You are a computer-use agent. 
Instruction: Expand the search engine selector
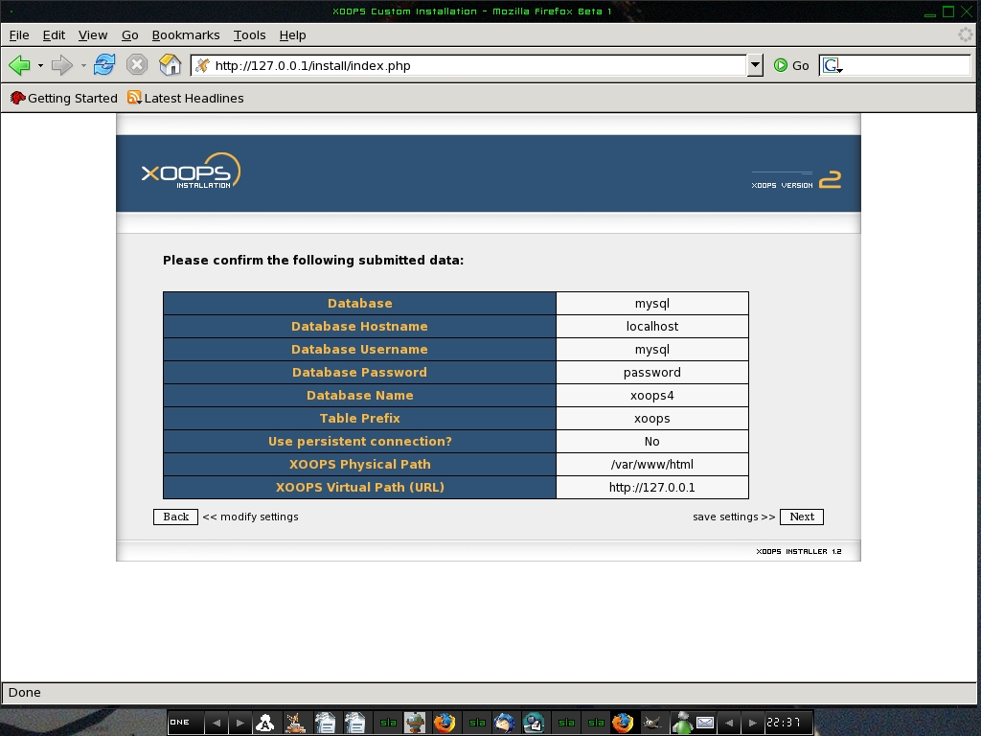(833, 66)
